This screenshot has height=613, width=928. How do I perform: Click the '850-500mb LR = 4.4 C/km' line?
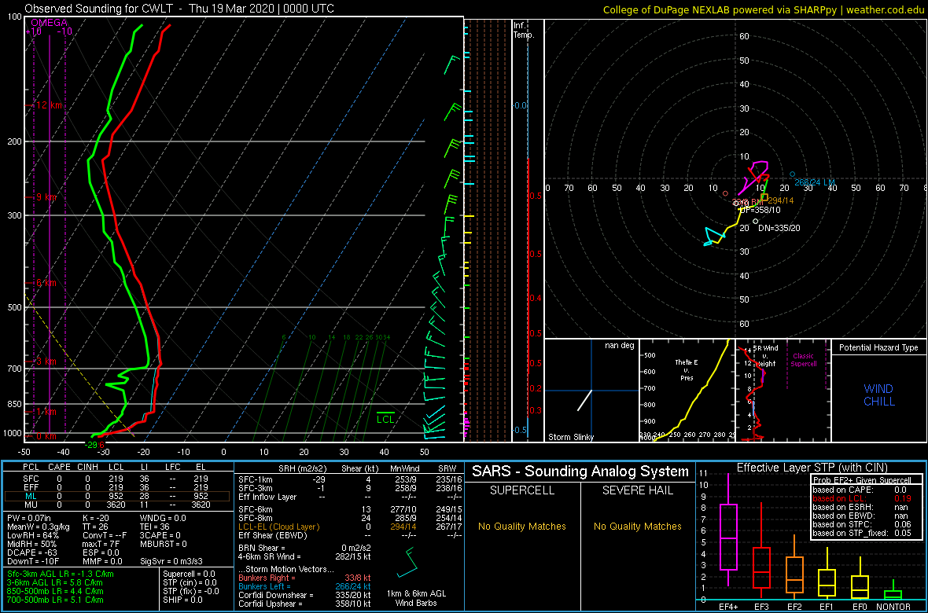[x=57, y=591]
